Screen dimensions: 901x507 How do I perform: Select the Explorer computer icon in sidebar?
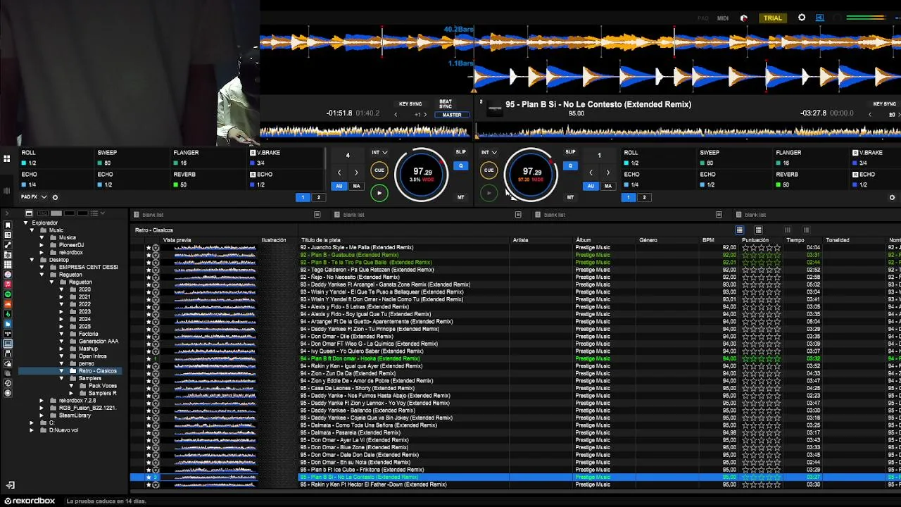tap(8, 344)
